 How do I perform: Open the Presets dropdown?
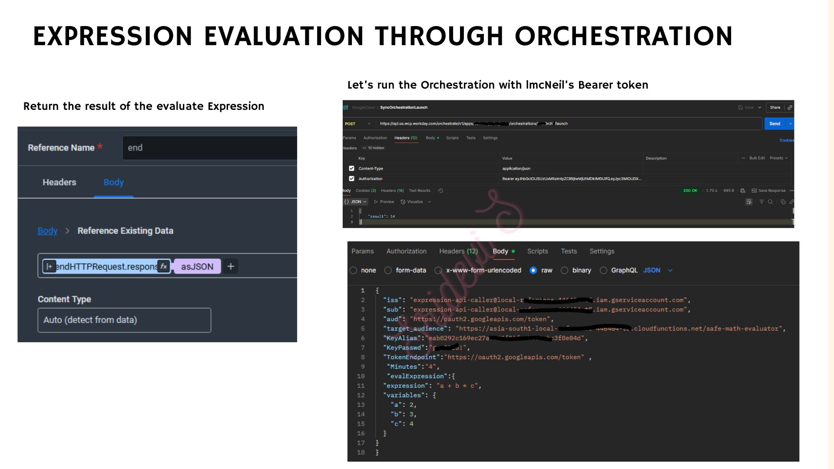pyautogui.click(x=778, y=158)
